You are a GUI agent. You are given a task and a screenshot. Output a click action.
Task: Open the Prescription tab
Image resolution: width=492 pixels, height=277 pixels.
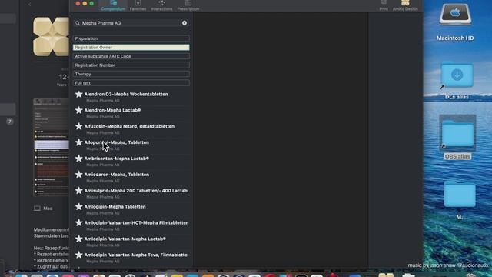click(188, 5)
